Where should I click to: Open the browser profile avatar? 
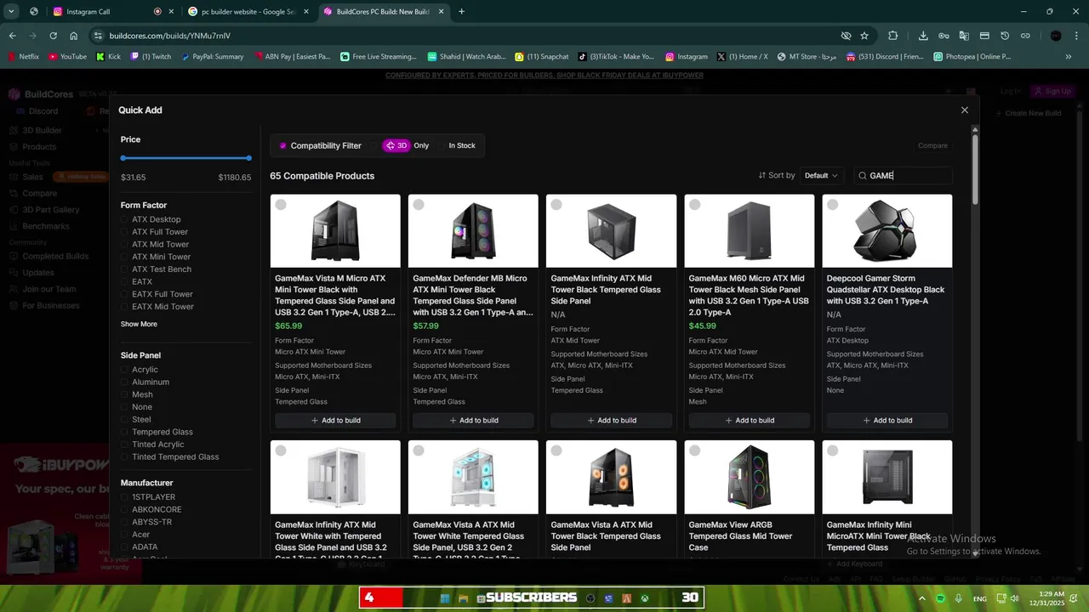tap(1056, 36)
